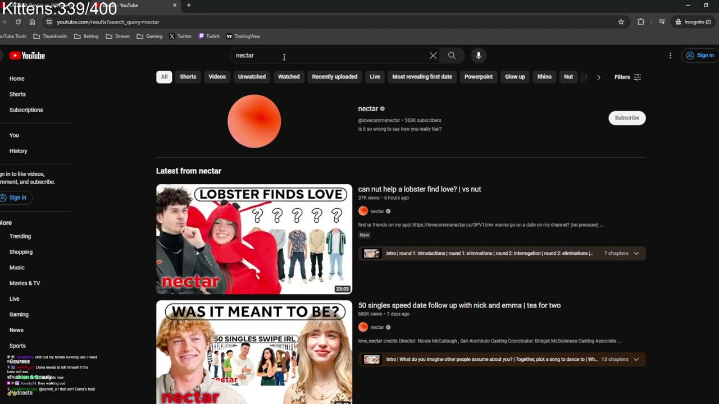
Task: Open the Gaming bookmark folder
Action: point(149,36)
